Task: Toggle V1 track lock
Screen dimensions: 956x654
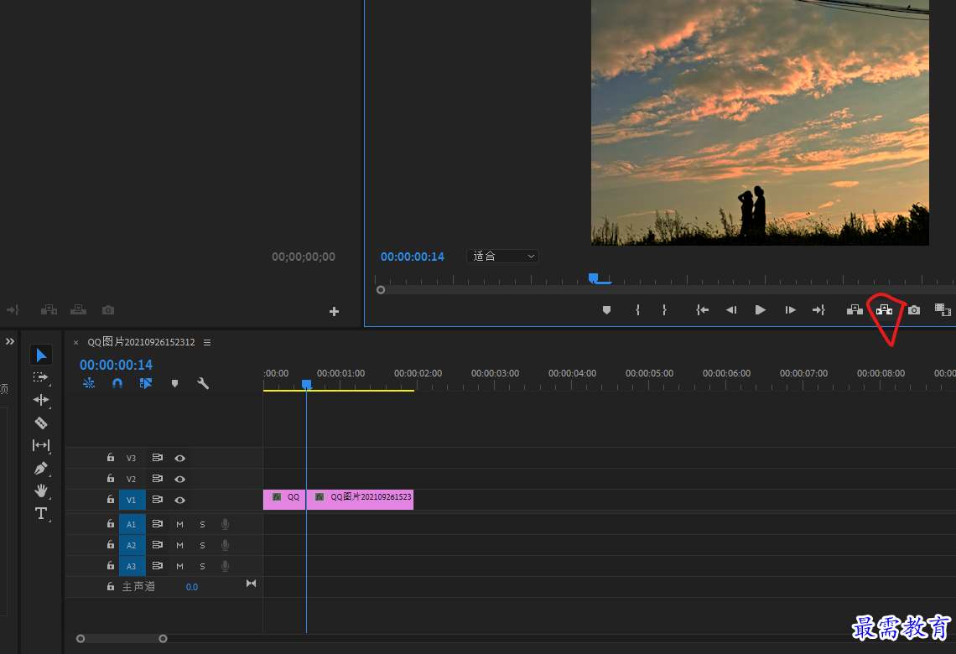Action: point(111,499)
